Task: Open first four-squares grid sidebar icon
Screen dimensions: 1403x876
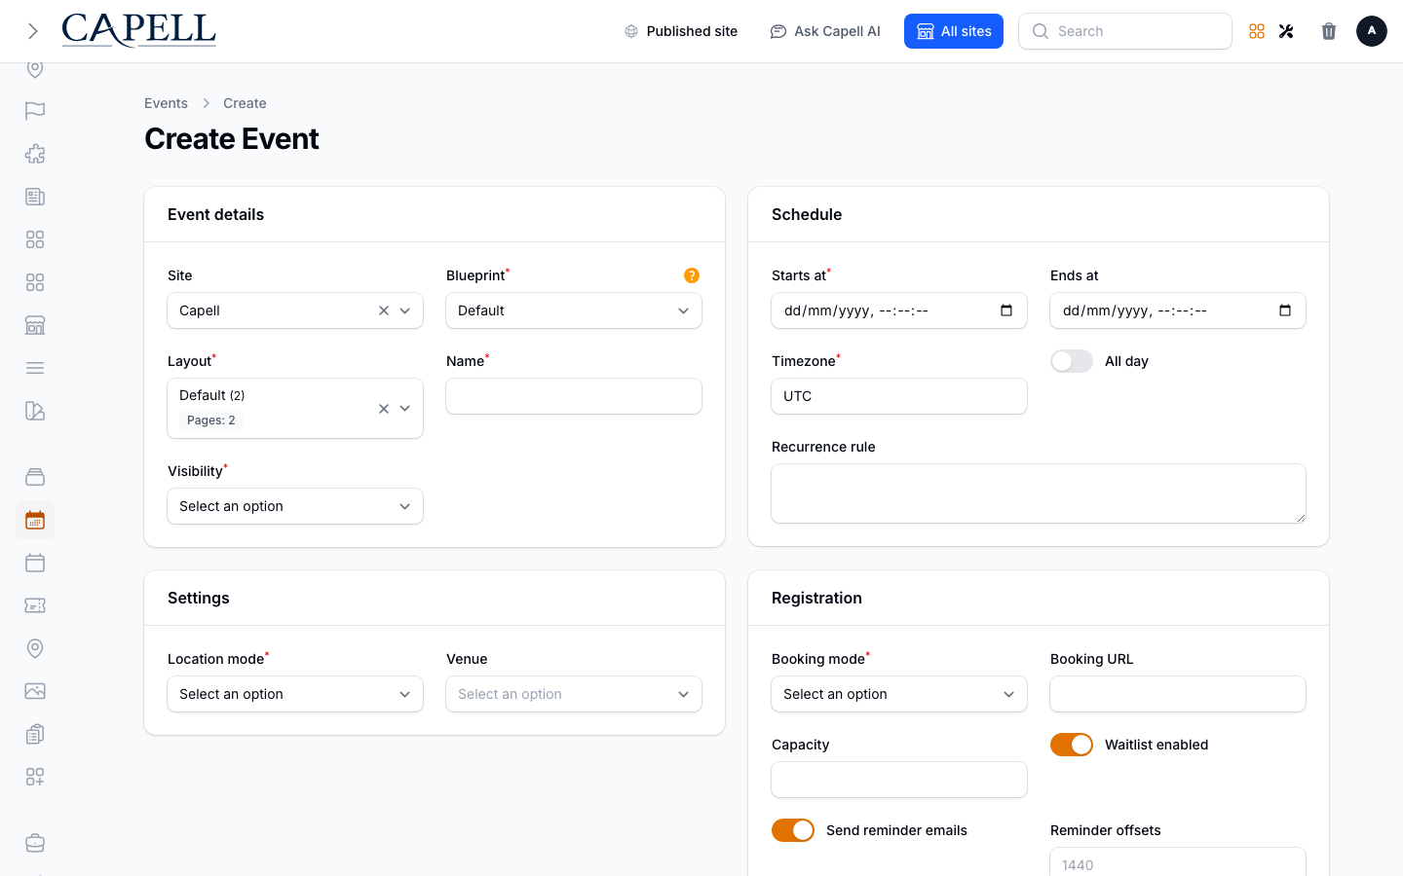Action: coord(35,239)
